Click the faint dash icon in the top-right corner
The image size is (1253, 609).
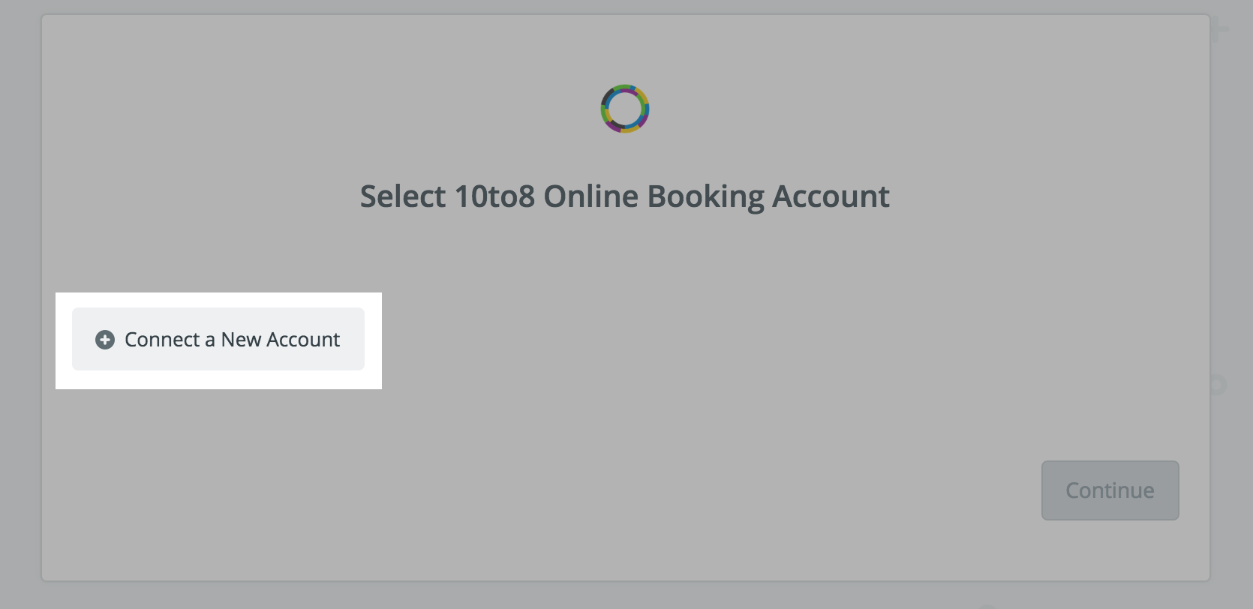click(x=1220, y=29)
